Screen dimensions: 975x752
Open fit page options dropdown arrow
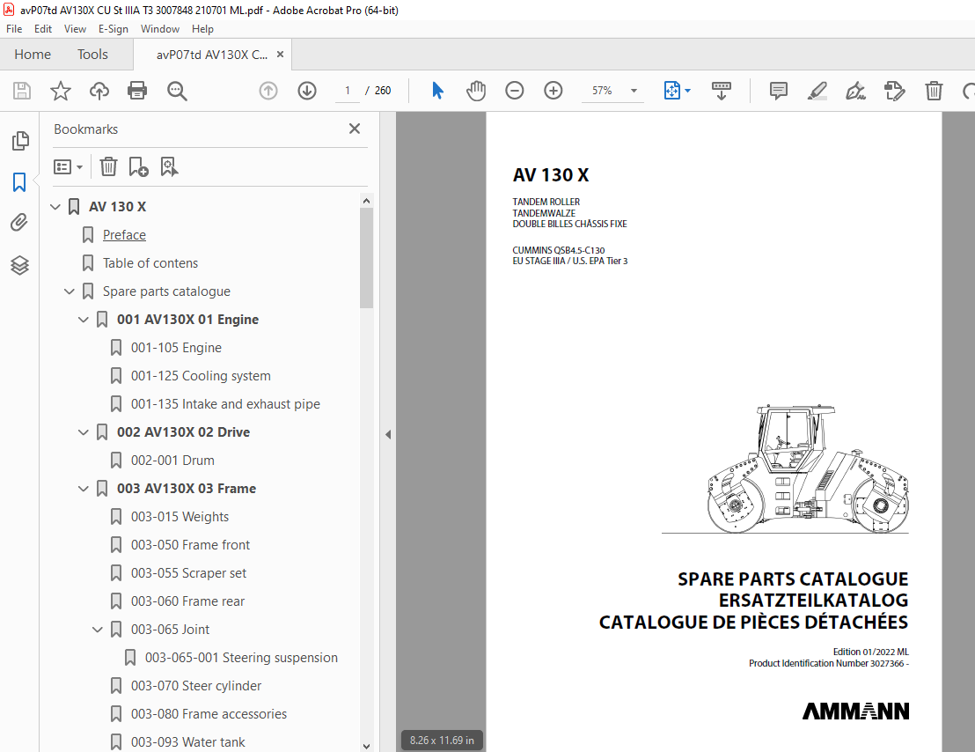(687, 91)
